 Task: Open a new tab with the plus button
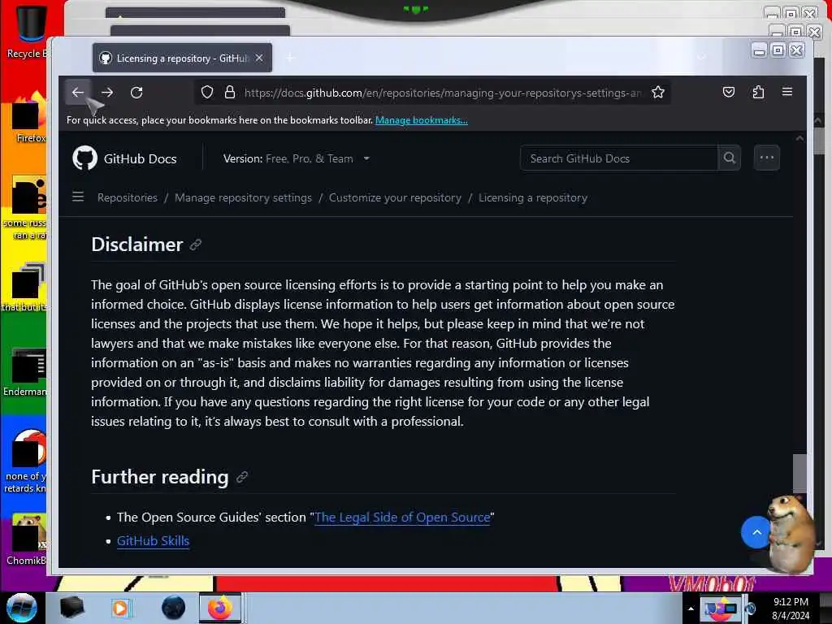point(290,58)
